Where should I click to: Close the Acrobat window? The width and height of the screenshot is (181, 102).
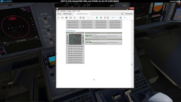pos(132,8)
